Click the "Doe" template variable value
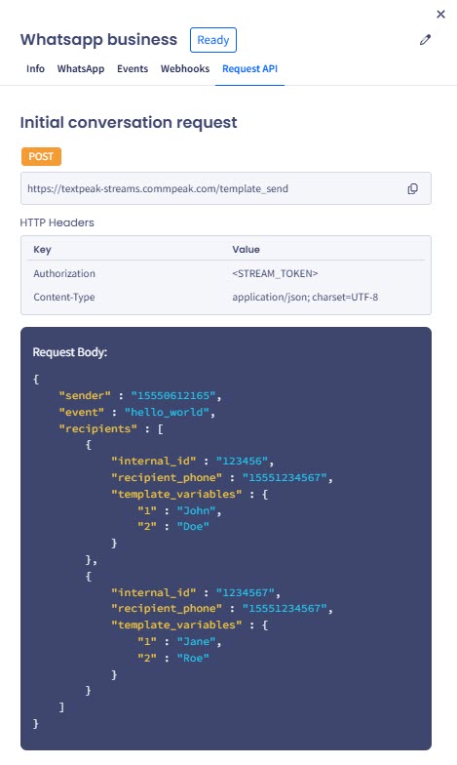This screenshot has width=457, height=765. pyautogui.click(x=193, y=527)
